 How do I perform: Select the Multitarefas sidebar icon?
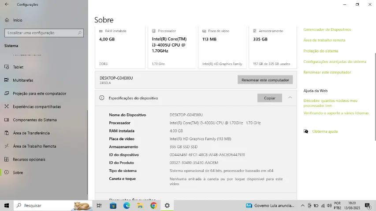tap(7, 80)
